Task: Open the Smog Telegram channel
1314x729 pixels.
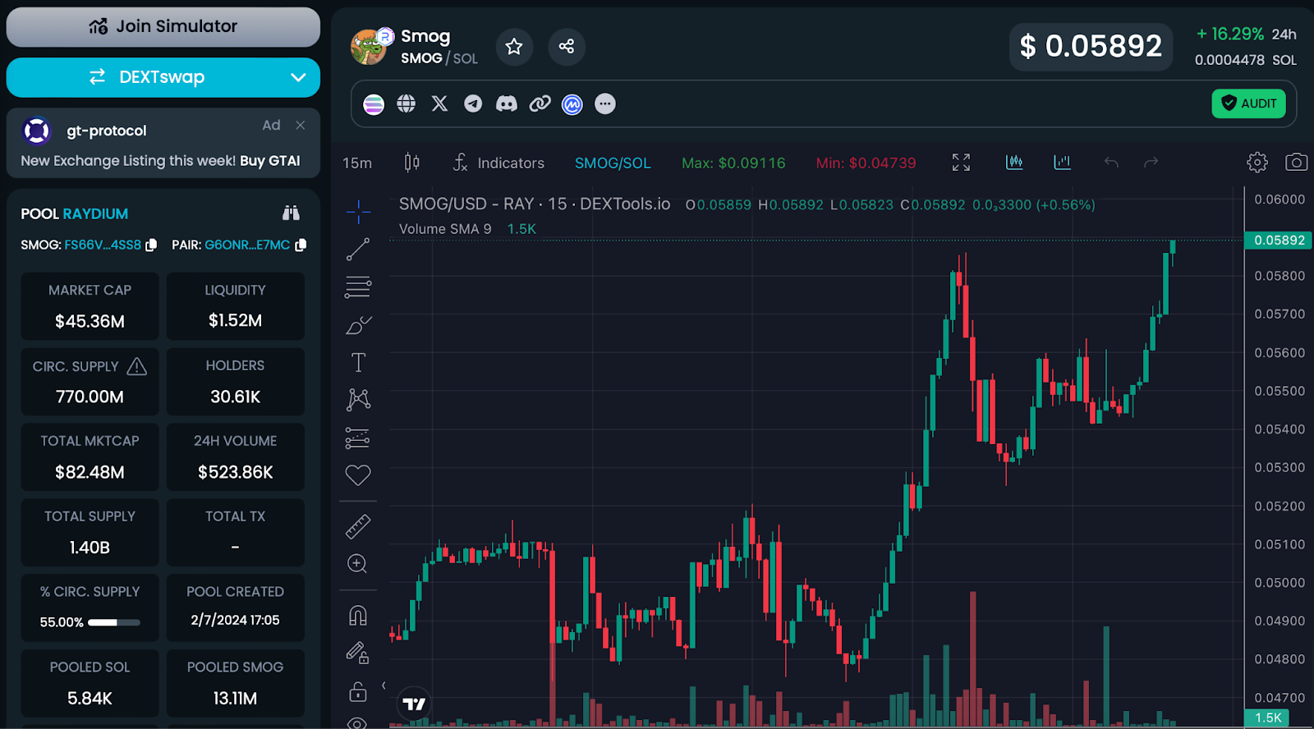Action: (x=473, y=104)
